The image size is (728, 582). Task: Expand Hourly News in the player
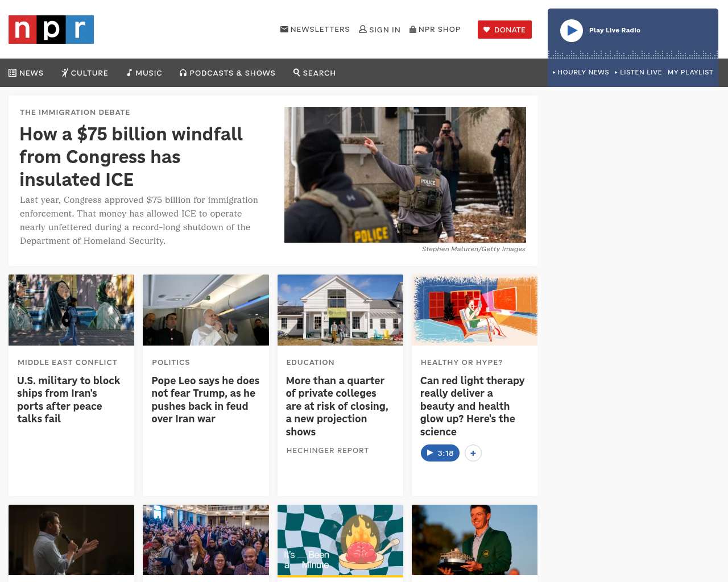(581, 72)
